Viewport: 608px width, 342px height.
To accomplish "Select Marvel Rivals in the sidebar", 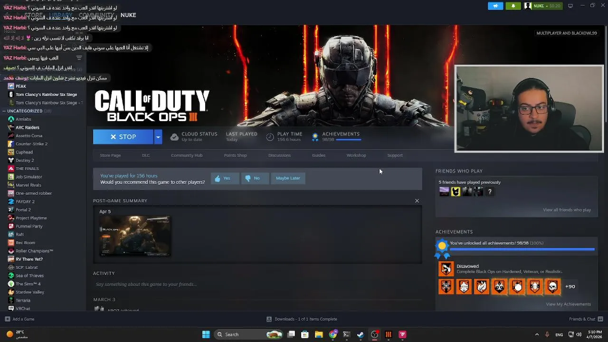I will [28, 185].
